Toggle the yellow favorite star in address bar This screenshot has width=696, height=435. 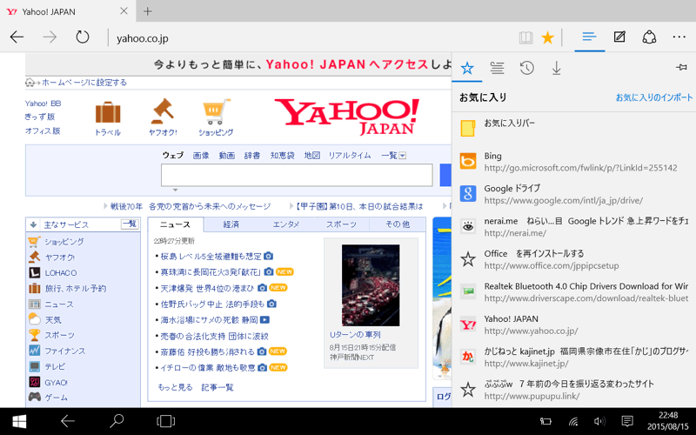(x=547, y=37)
